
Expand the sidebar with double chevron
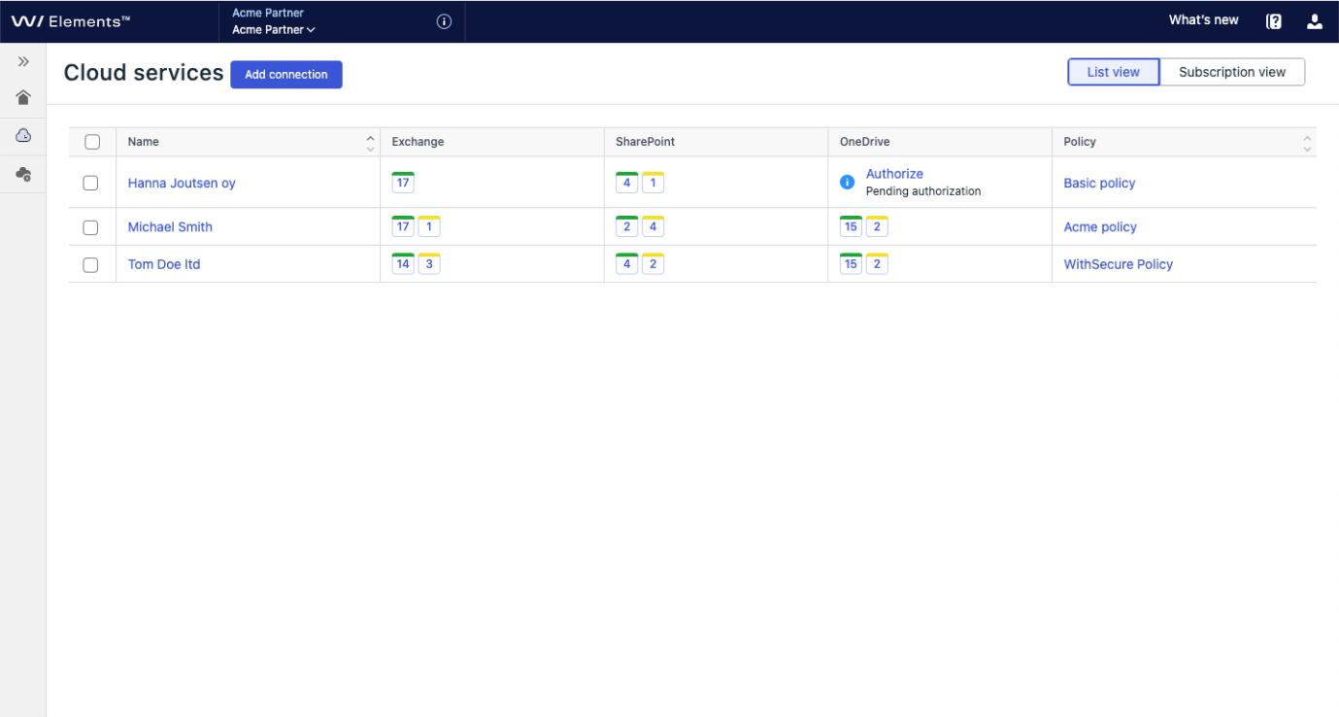[23, 61]
